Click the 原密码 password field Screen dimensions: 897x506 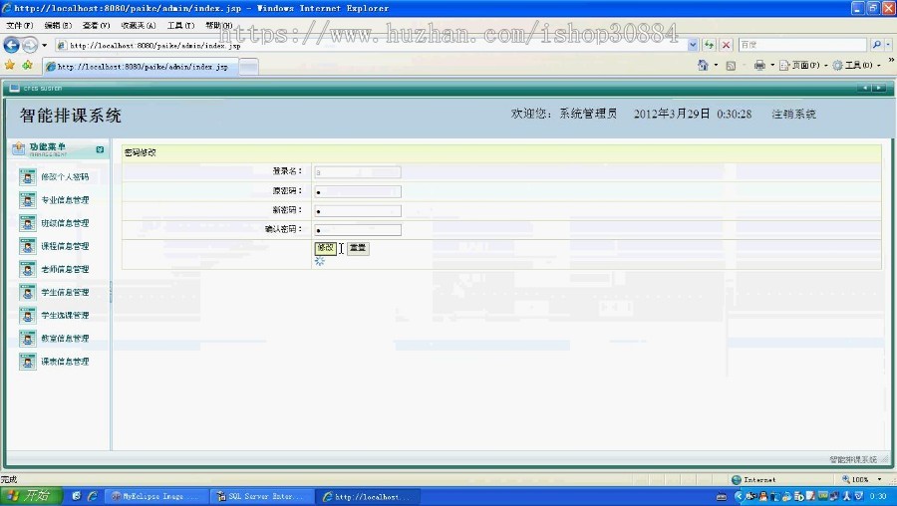click(x=358, y=191)
